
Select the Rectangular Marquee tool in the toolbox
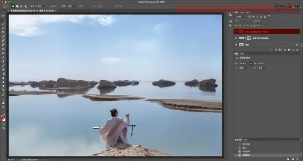click(x=3, y=20)
